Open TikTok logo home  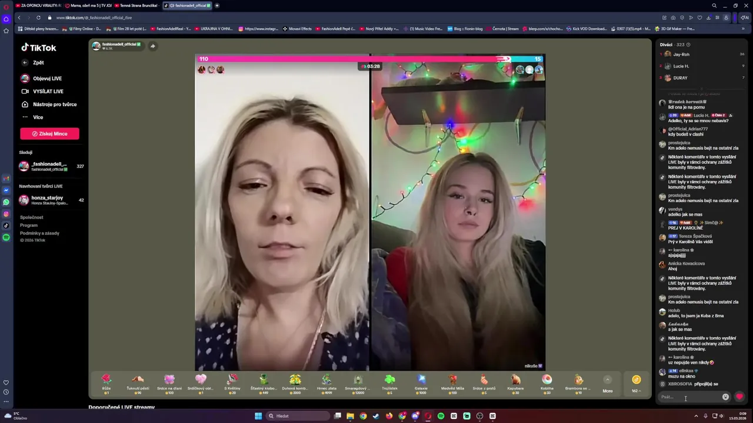(x=39, y=48)
